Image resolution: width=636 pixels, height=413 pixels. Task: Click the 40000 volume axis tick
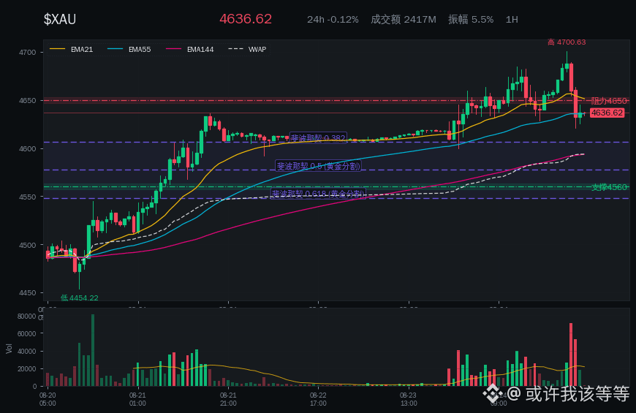point(26,352)
